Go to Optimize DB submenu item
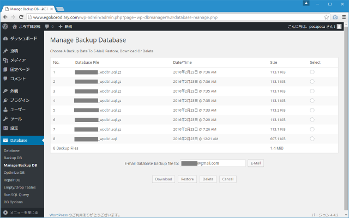The height and width of the screenshot is (218, 349). click(x=14, y=172)
